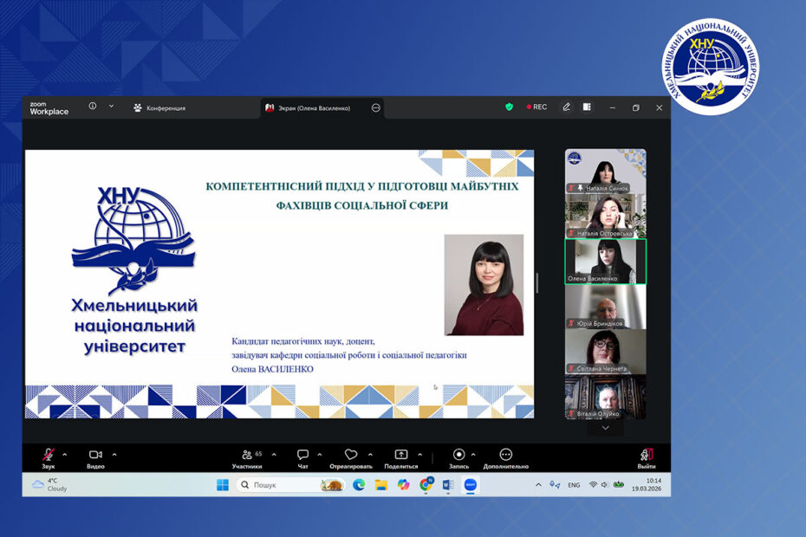Click the Поделиться share screen icon
Viewport: 806px width, 537px height.
point(400,456)
